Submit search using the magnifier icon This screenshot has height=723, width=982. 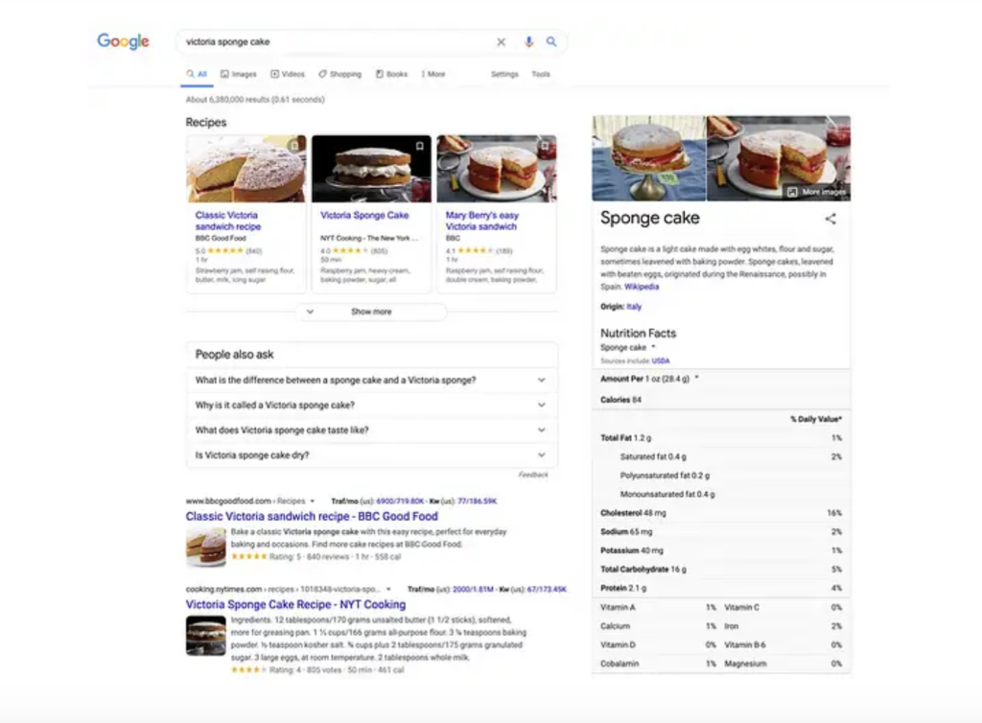pyautogui.click(x=551, y=42)
